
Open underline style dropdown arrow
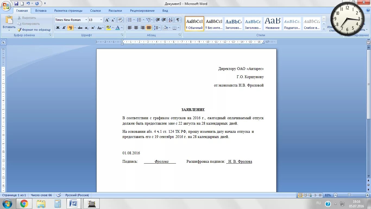coord(75,28)
